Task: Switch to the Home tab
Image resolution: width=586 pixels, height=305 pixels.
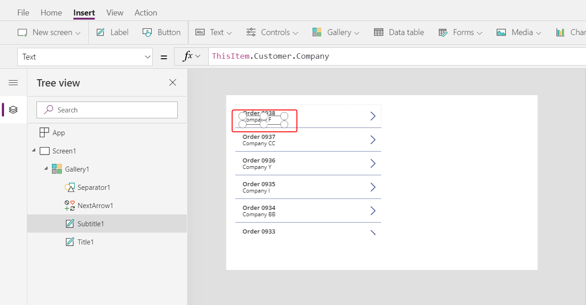Action: point(51,13)
